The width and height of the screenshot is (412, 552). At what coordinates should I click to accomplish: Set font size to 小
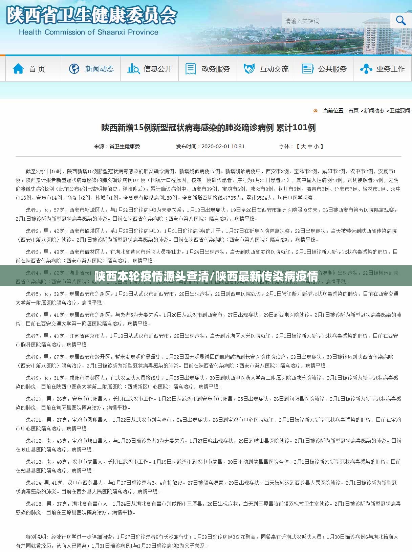316,147
